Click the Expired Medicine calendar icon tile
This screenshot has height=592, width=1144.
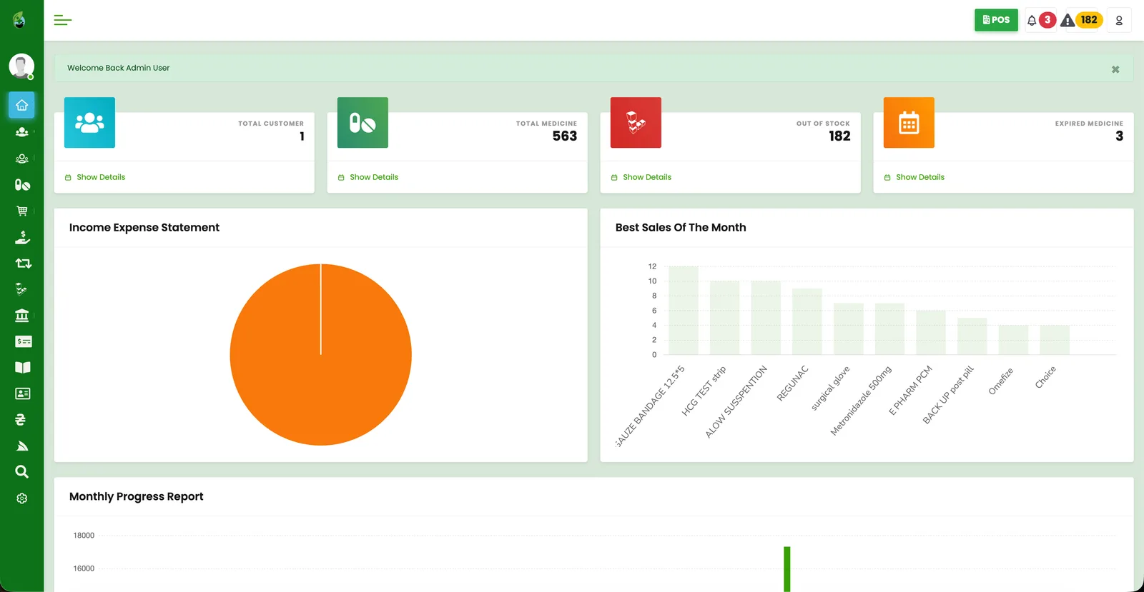pos(909,123)
